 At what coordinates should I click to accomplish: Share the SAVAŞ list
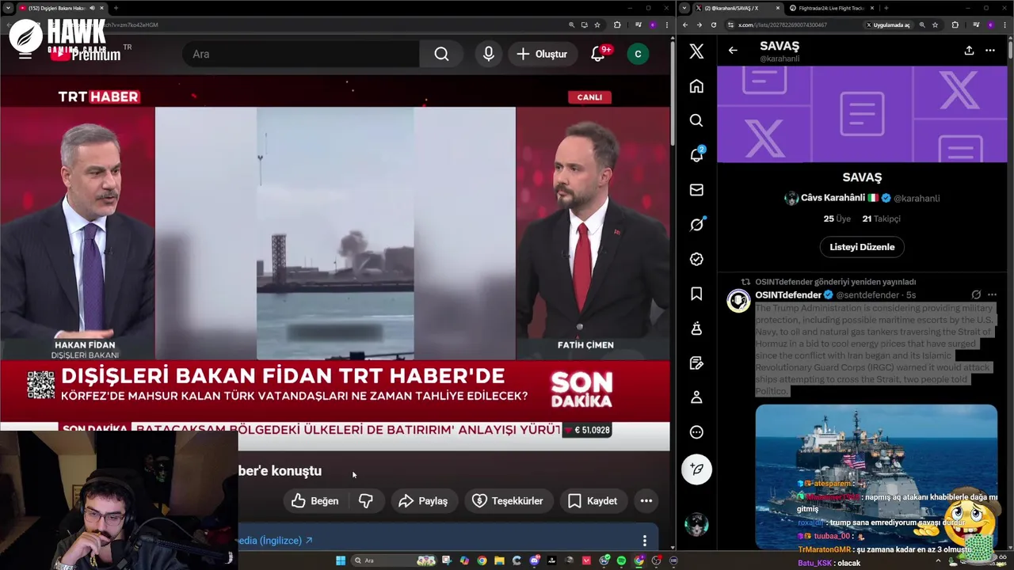969,51
